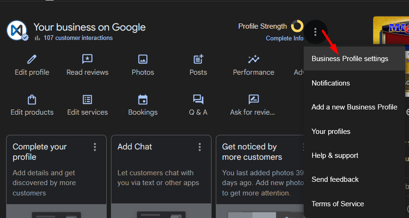The image size is (409, 218).
Task: Select Business Profile settings menu item
Action: pos(350,59)
